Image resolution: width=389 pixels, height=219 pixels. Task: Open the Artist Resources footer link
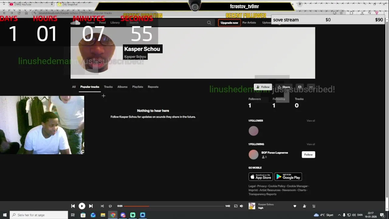coord(270,190)
